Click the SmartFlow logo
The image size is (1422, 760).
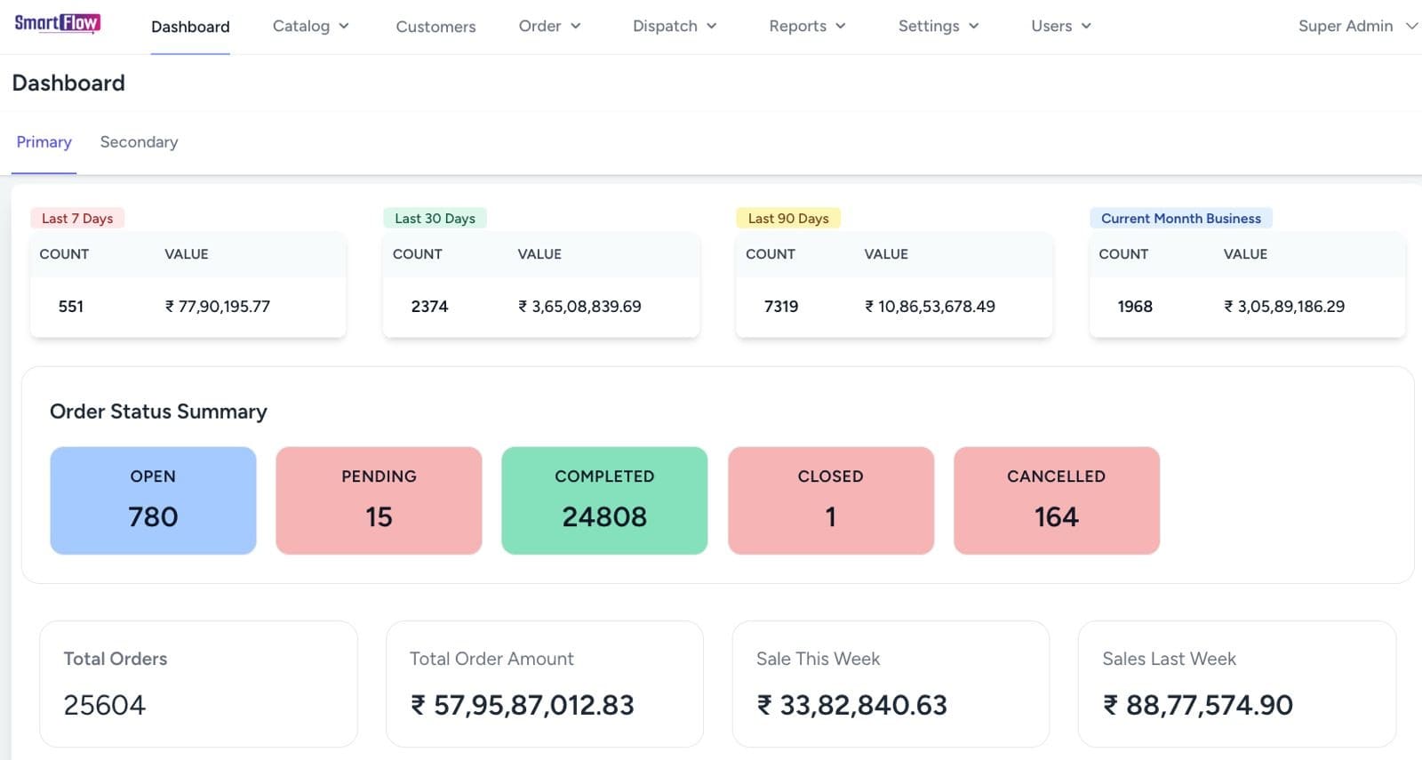(x=57, y=23)
